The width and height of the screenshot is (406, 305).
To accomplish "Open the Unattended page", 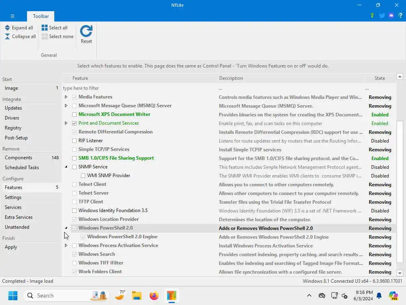I will pyautogui.click(x=31, y=227).
